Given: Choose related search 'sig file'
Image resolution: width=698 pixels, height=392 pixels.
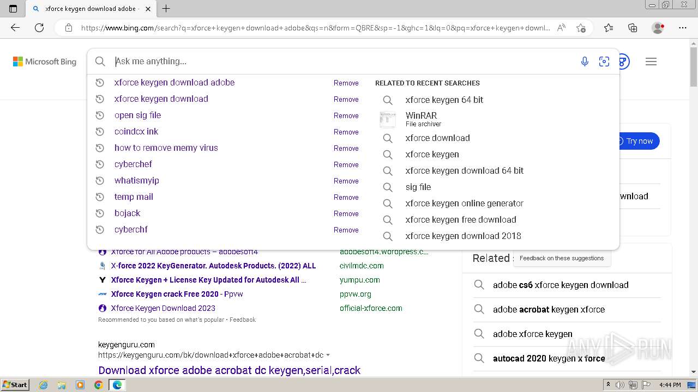Looking at the screenshot, I should click(418, 187).
